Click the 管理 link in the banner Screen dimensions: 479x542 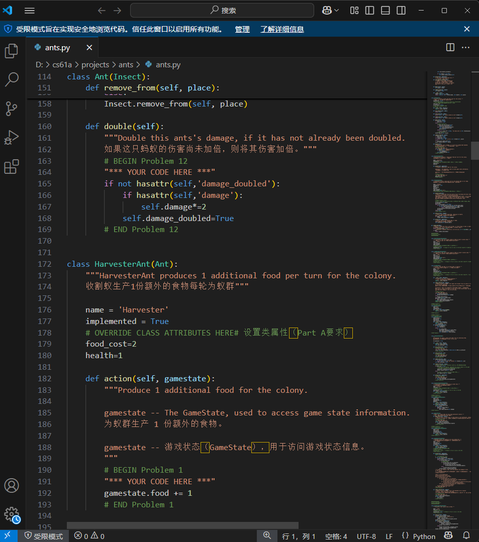coord(242,29)
